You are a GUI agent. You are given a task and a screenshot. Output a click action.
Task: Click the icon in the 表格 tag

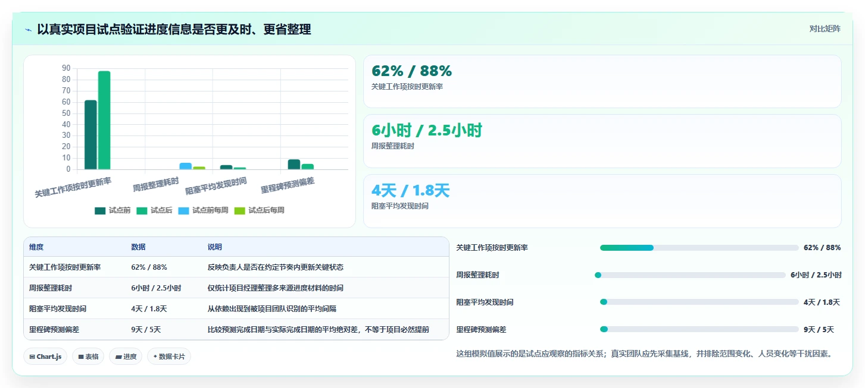[x=80, y=357]
